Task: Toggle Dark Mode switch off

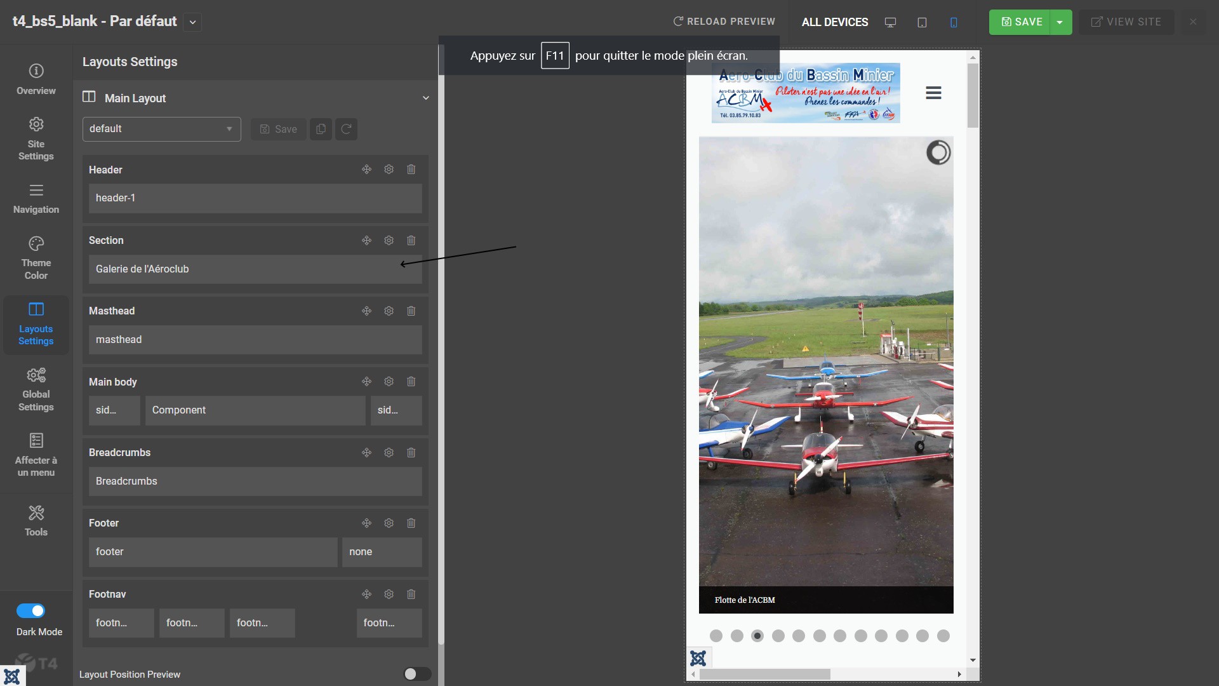Action: [x=30, y=610]
